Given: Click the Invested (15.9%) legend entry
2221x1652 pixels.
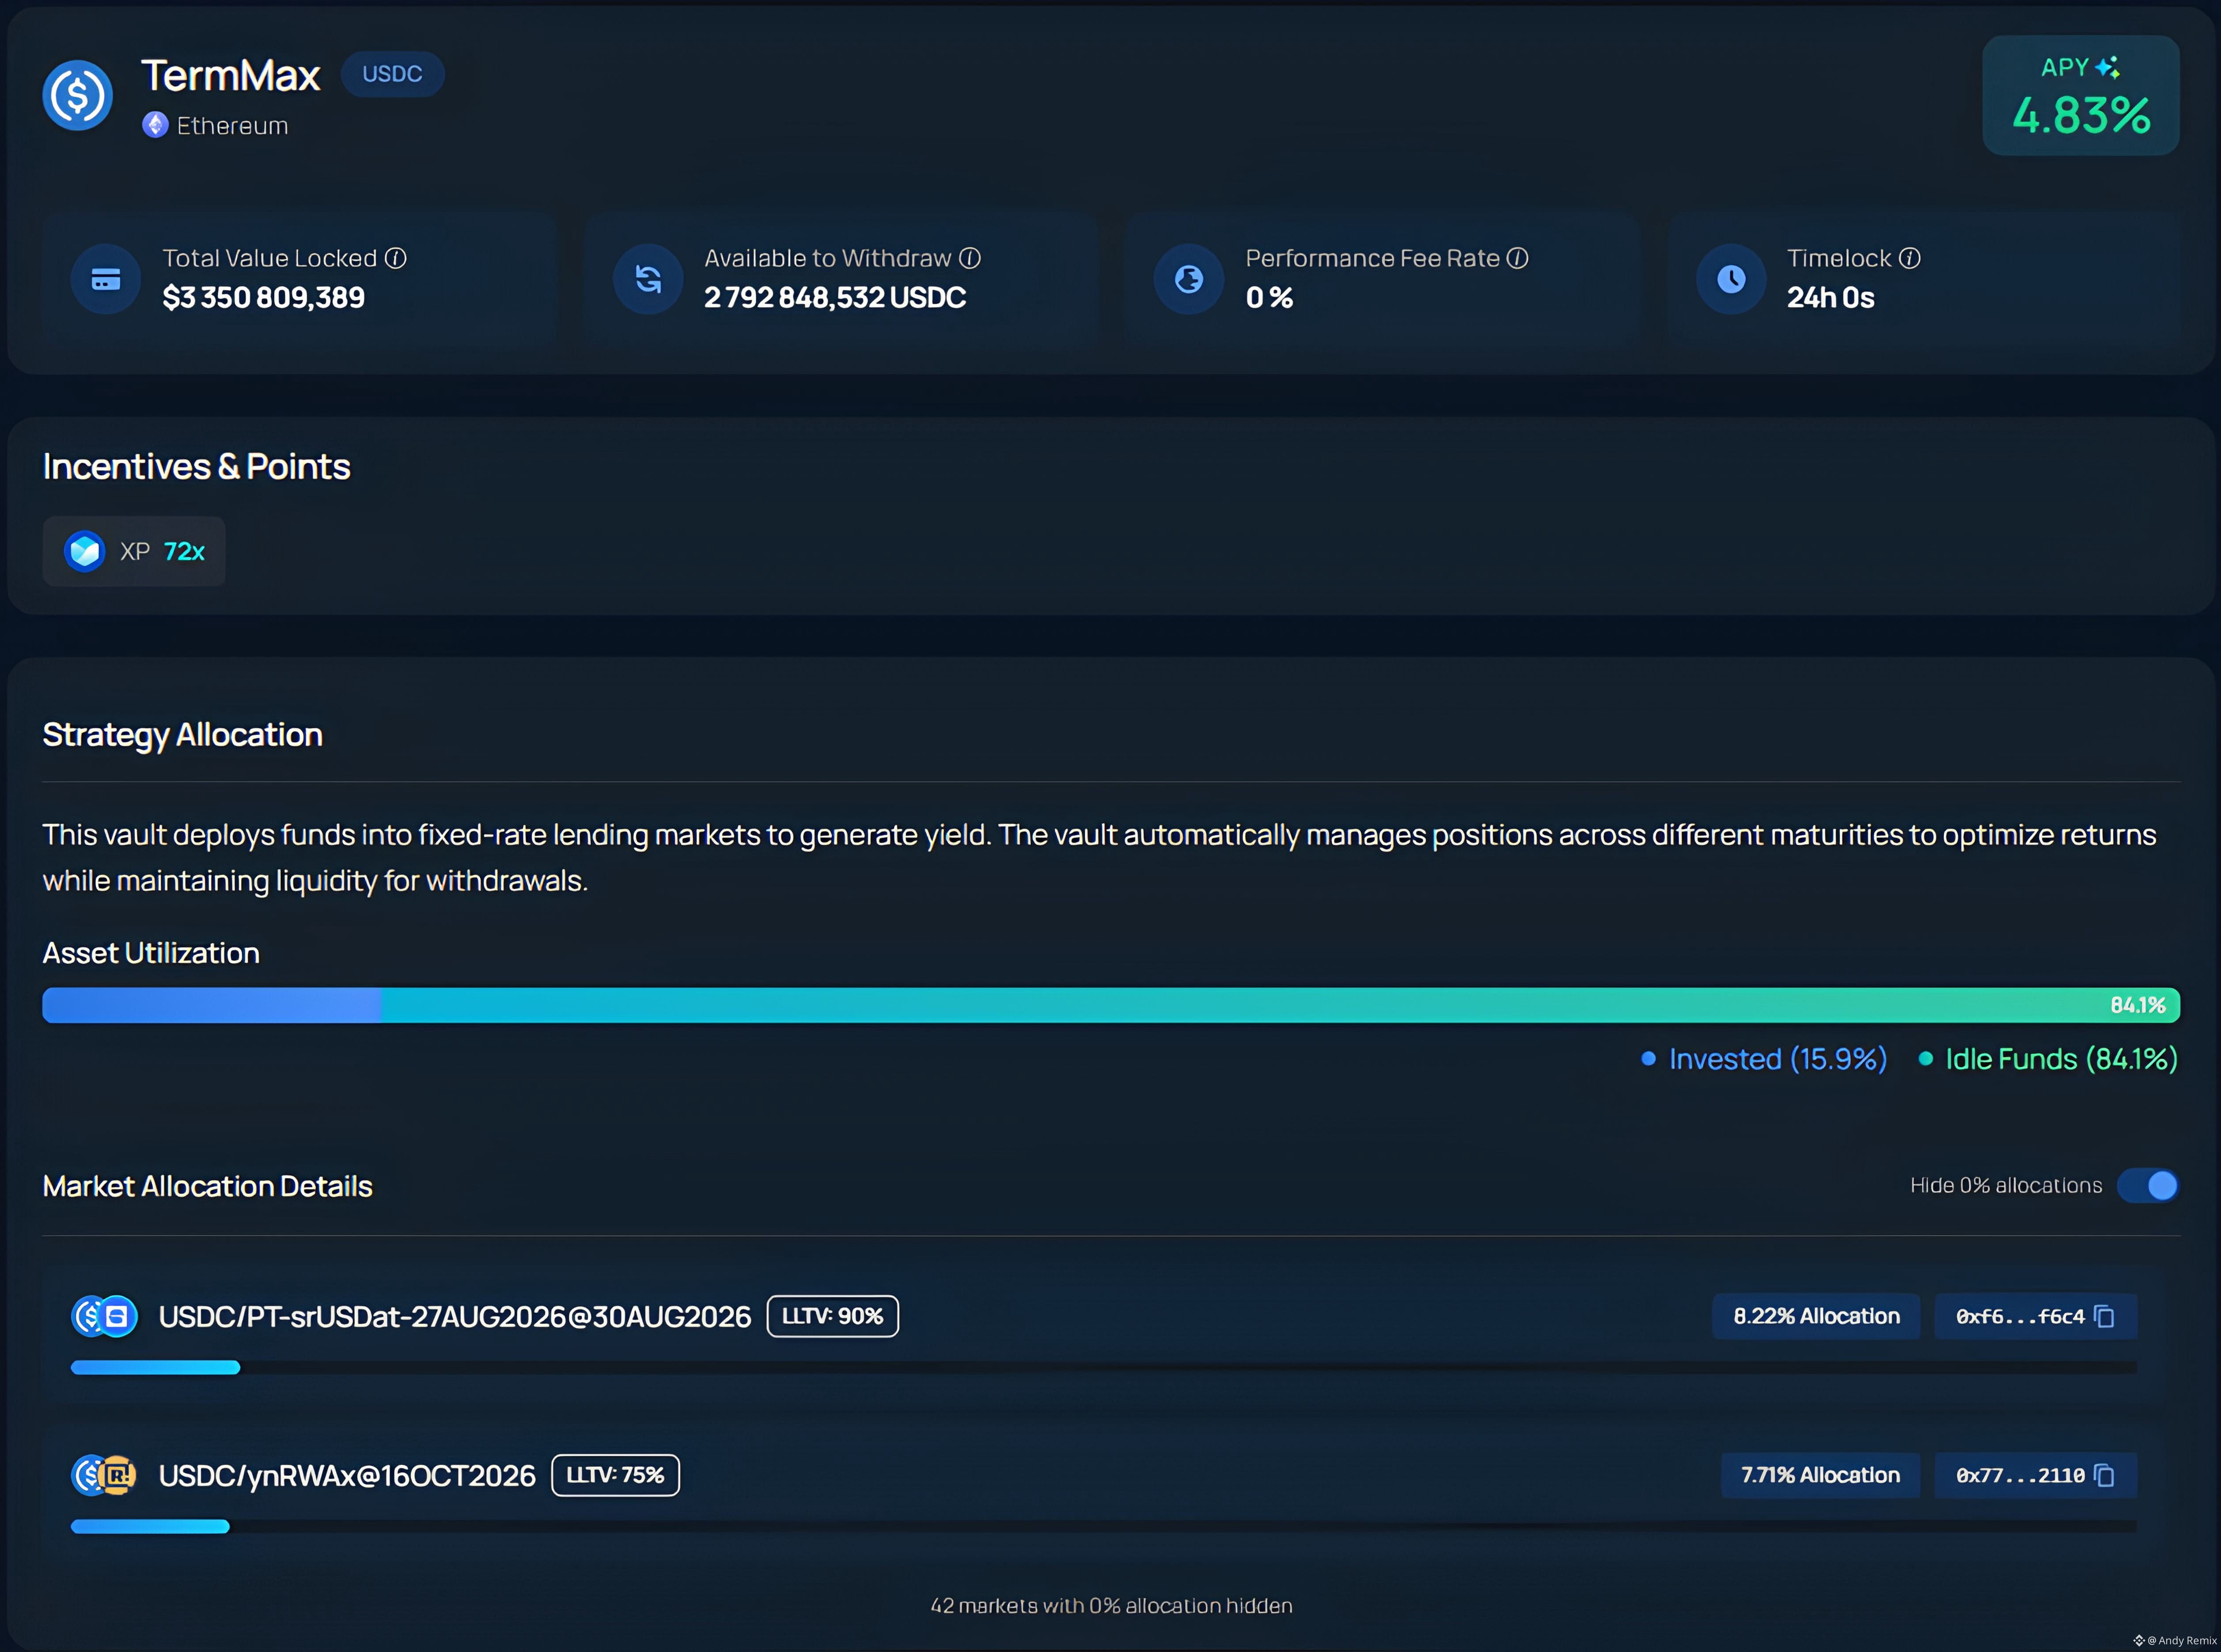Looking at the screenshot, I should pos(1764,1059).
